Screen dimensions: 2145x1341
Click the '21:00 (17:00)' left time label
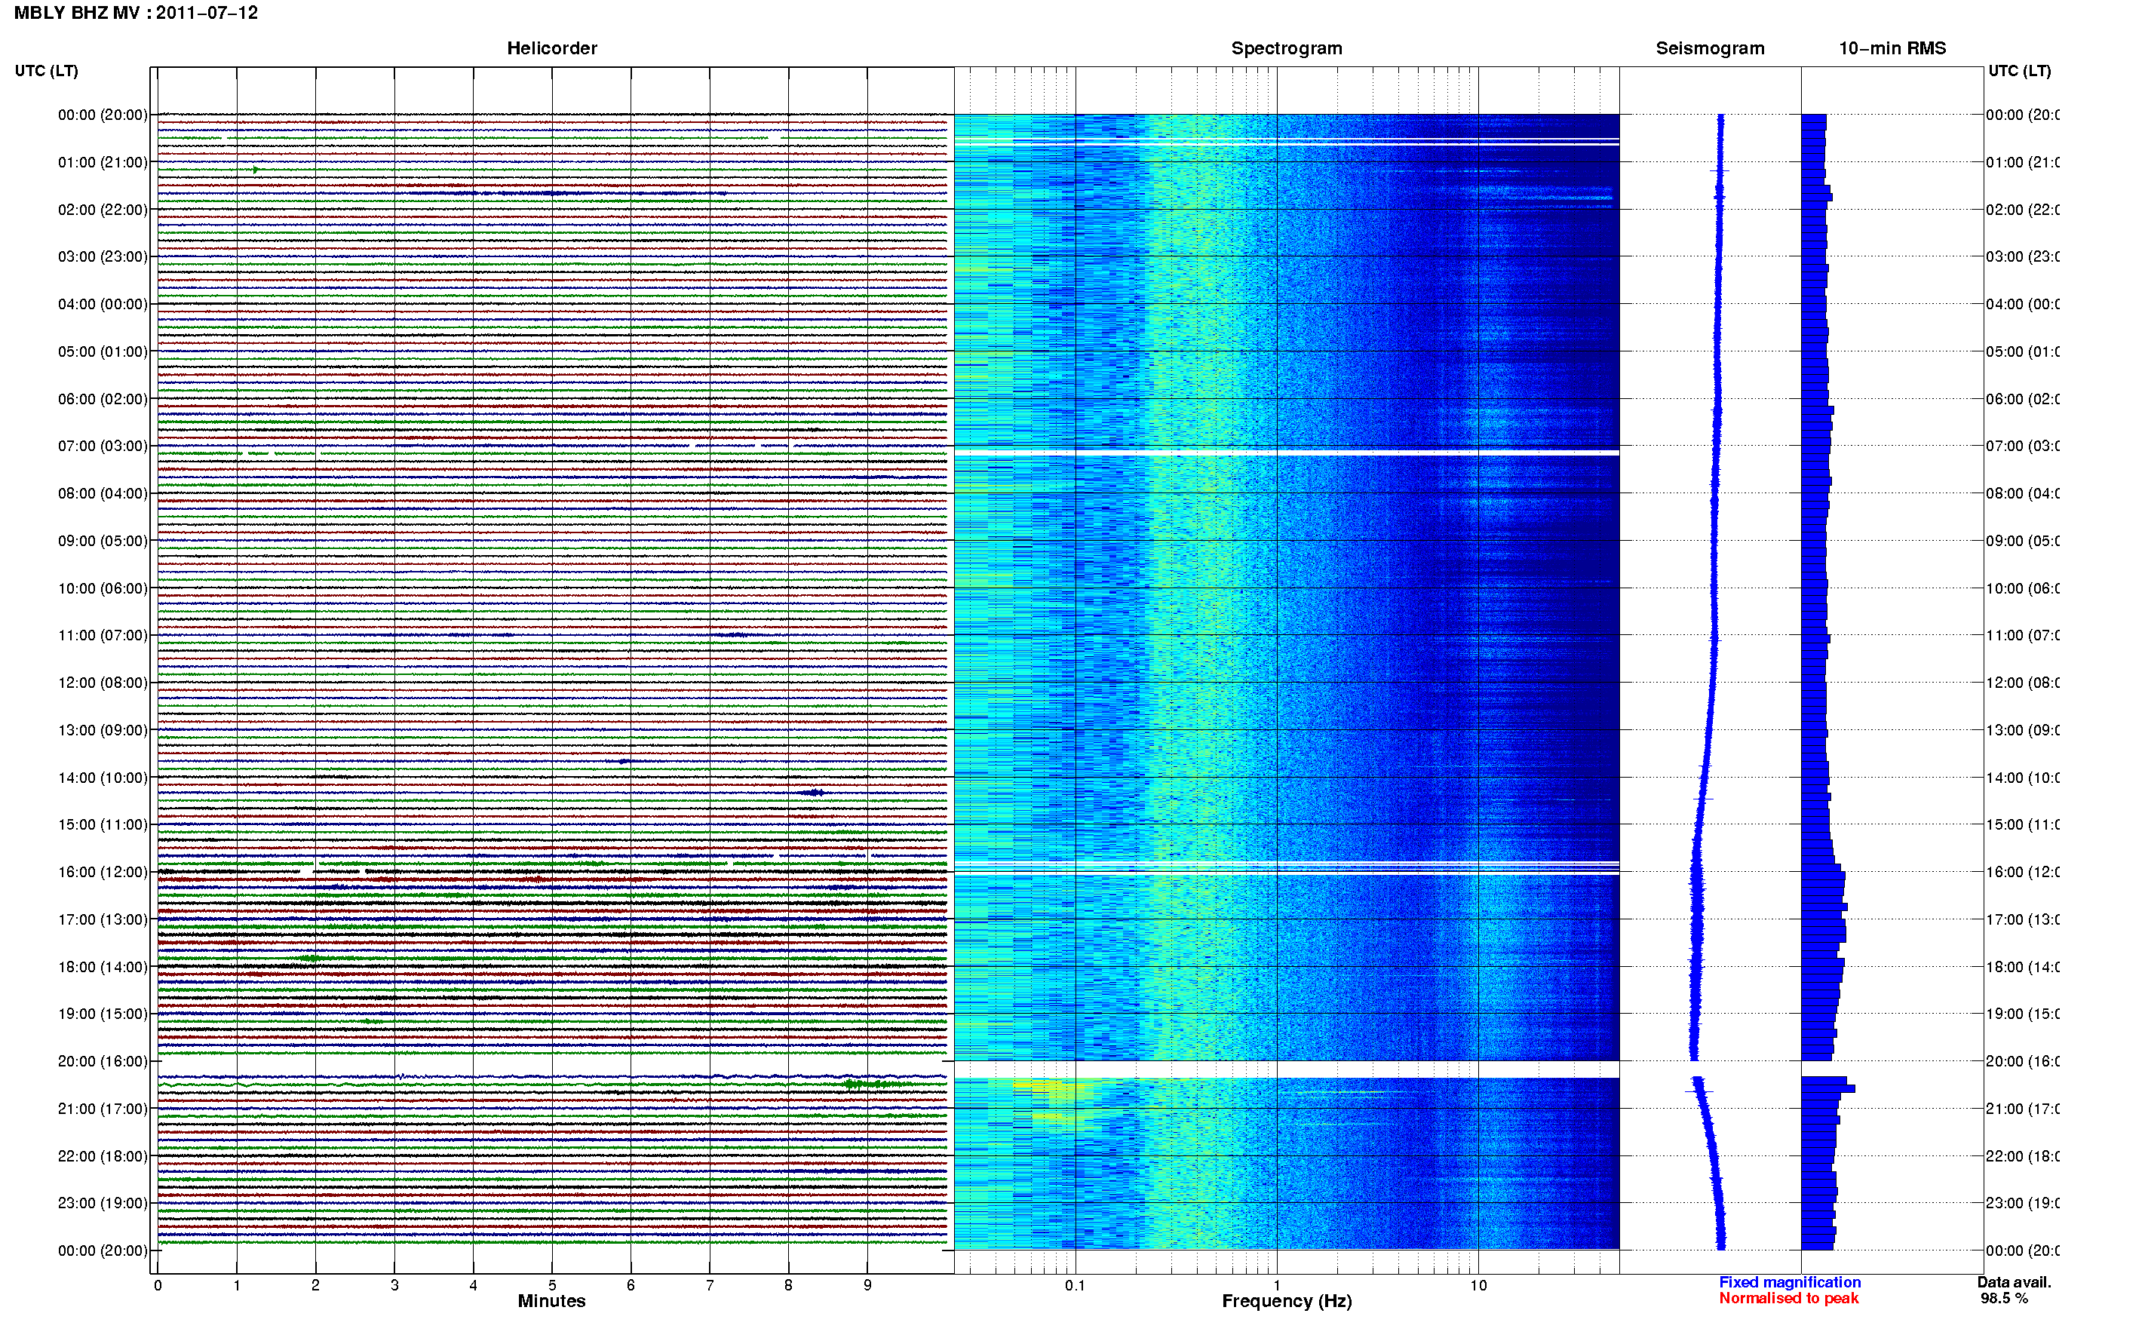click(x=103, y=1109)
